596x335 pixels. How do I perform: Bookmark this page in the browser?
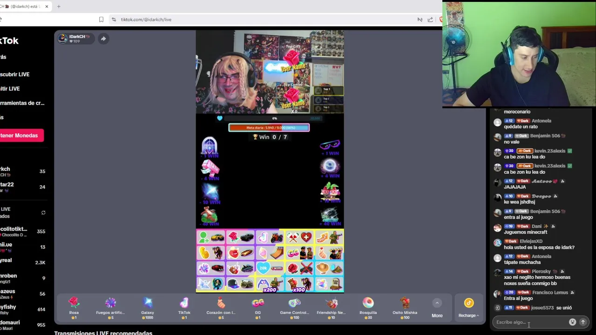101,20
